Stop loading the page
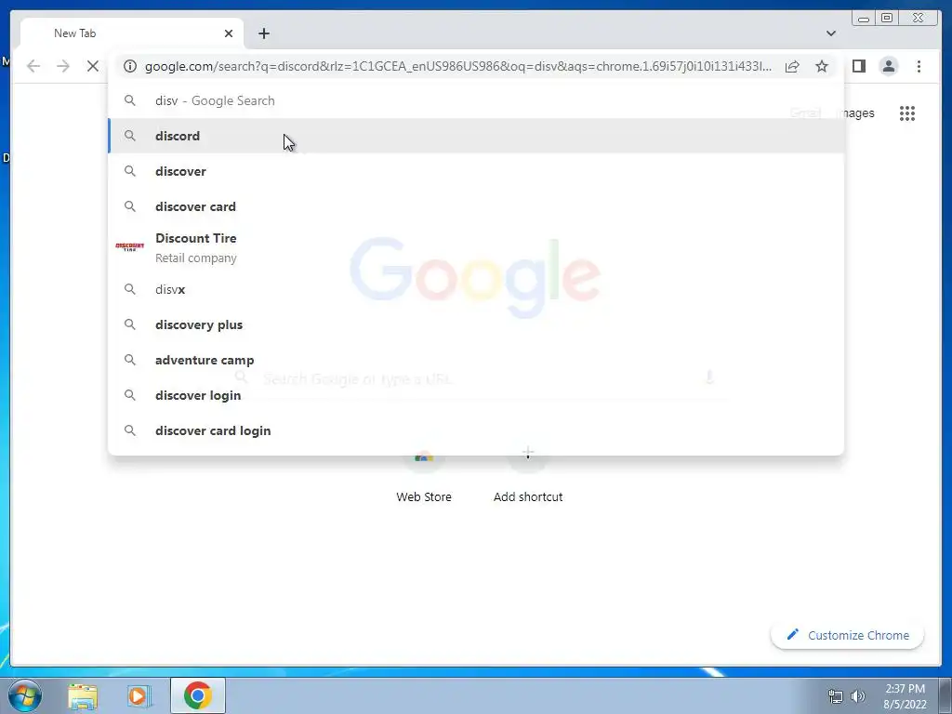 point(92,66)
